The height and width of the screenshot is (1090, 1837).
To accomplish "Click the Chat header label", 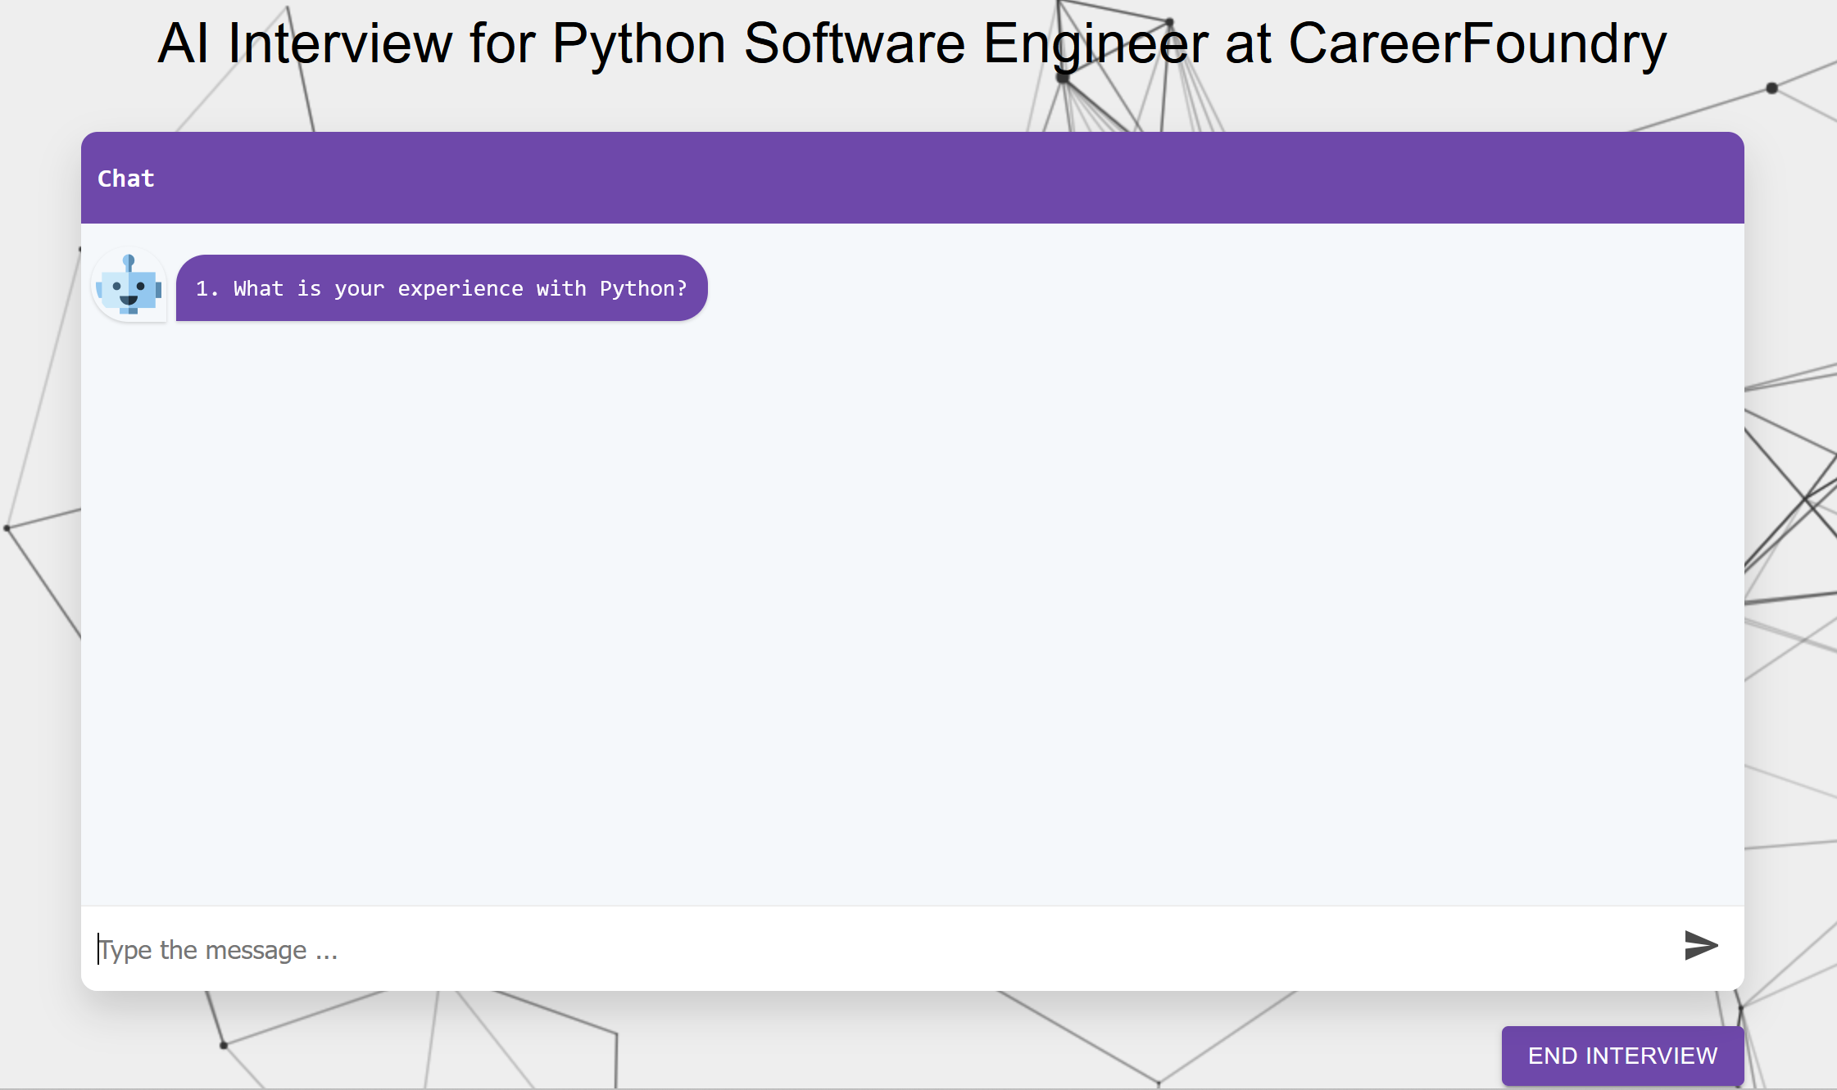I will pyautogui.click(x=126, y=179).
